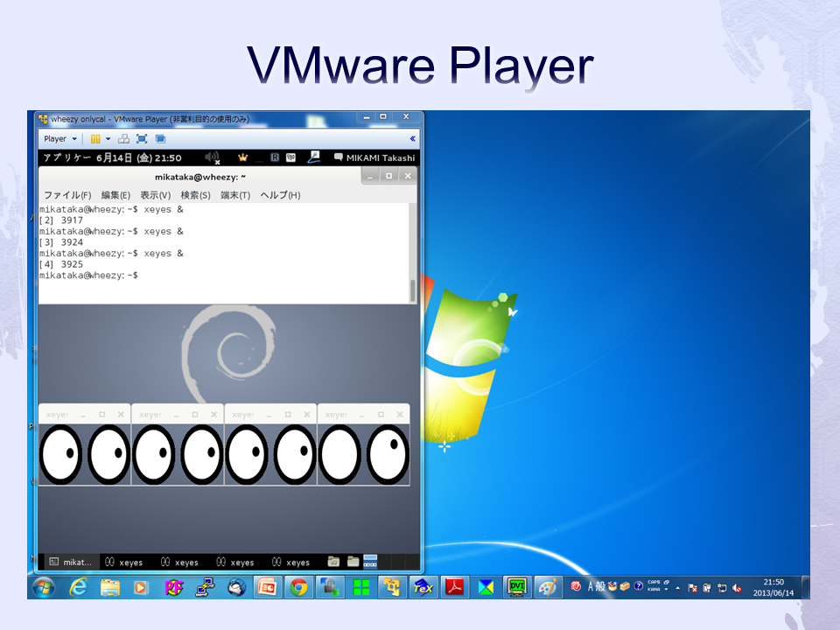Open the ヘルプ(H) menu in terminal

tap(280, 195)
